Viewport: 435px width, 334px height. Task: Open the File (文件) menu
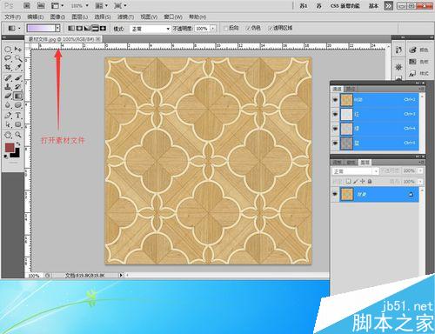tap(13, 17)
